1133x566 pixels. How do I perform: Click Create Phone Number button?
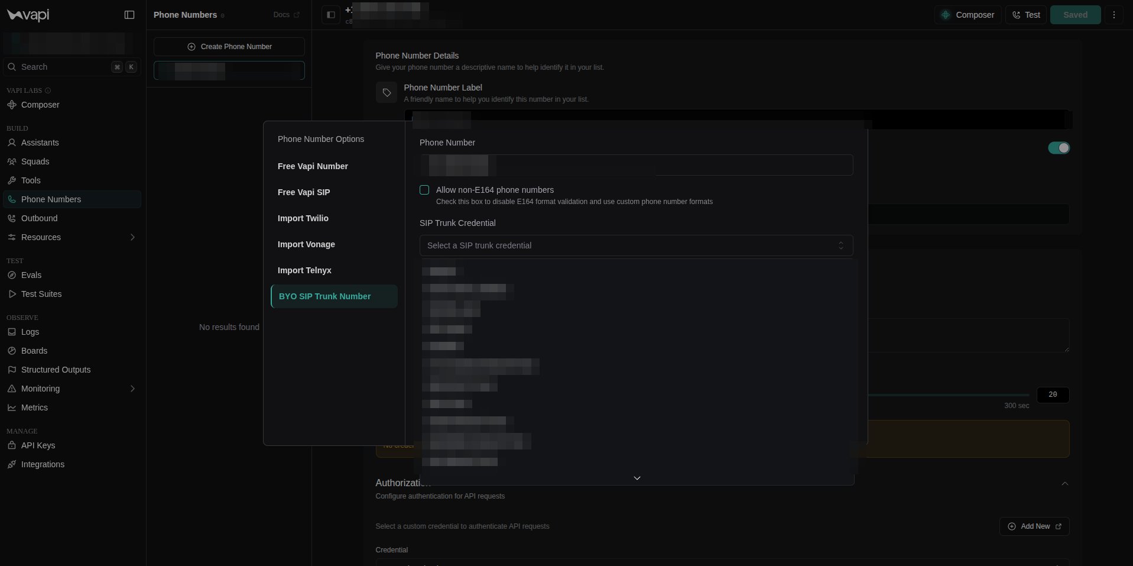click(x=229, y=47)
